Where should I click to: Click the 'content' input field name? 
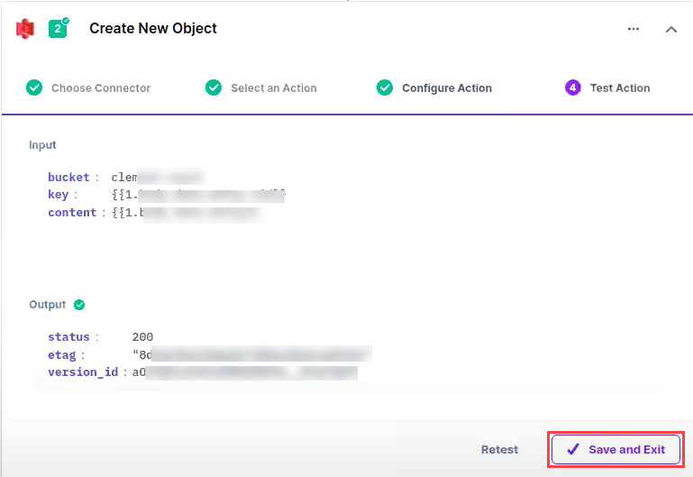point(72,213)
